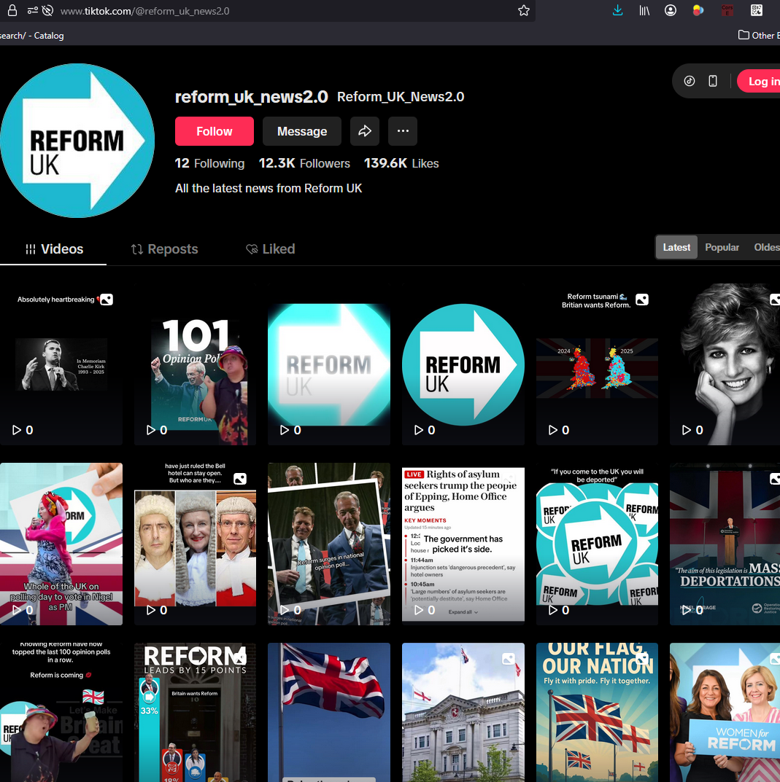Follow the reform_uk_news2.0 account
780x782 pixels.
click(215, 131)
